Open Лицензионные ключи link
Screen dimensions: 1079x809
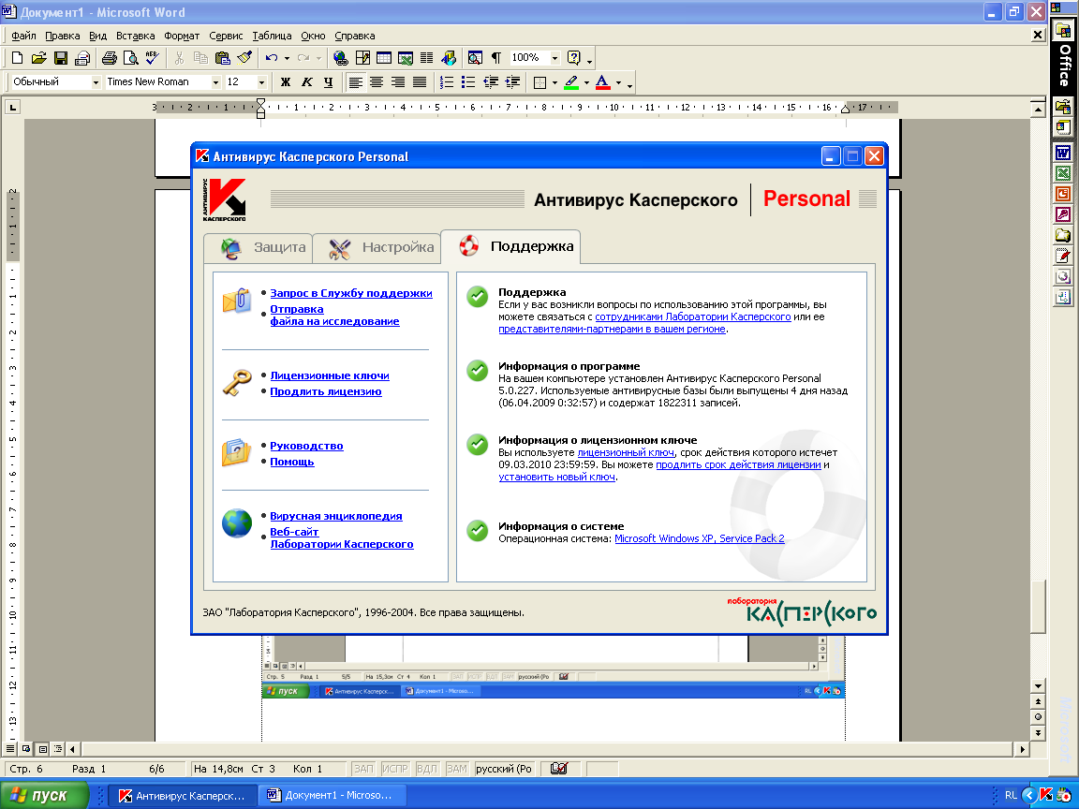[x=330, y=375]
